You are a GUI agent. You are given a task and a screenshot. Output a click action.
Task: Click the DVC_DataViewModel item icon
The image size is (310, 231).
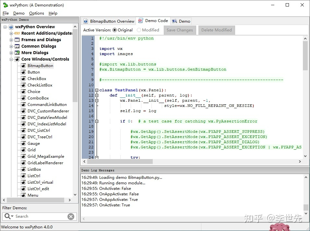coord(23,118)
